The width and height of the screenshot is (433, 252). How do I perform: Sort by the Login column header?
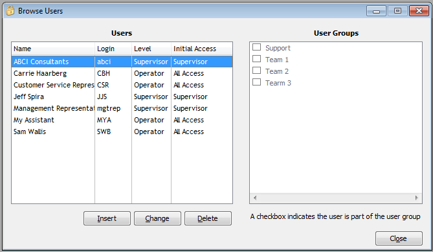pos(113,49)
